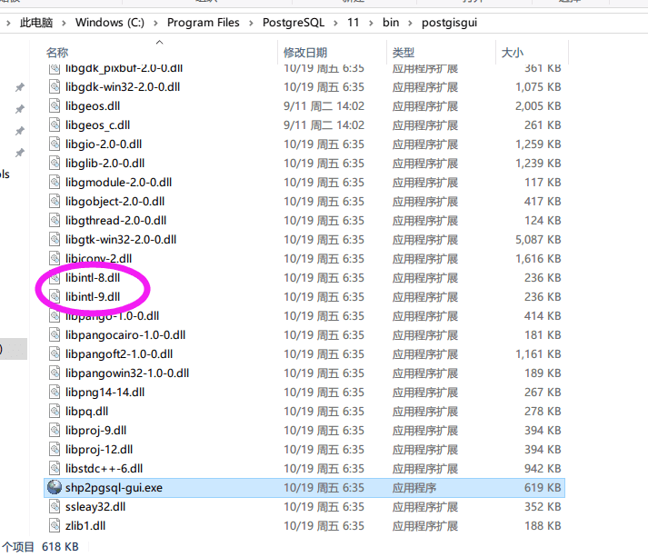648x557 pixels.
Task: Select the libpangocairo-1.0-0.dll file name
Action: (x=125, y=335)
